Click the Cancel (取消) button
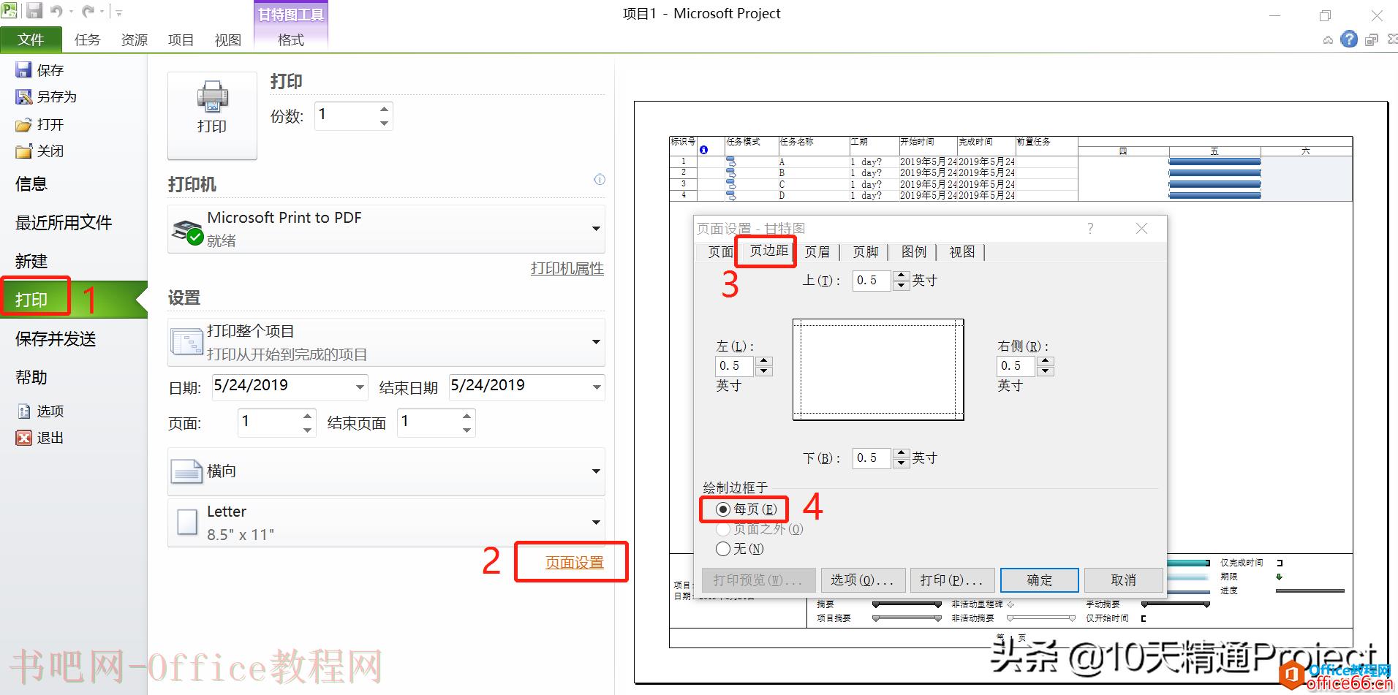 click(1123, 580)
